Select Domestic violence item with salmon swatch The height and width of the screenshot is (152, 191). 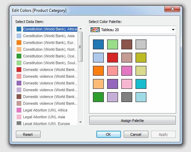click(x=47, y=76)
